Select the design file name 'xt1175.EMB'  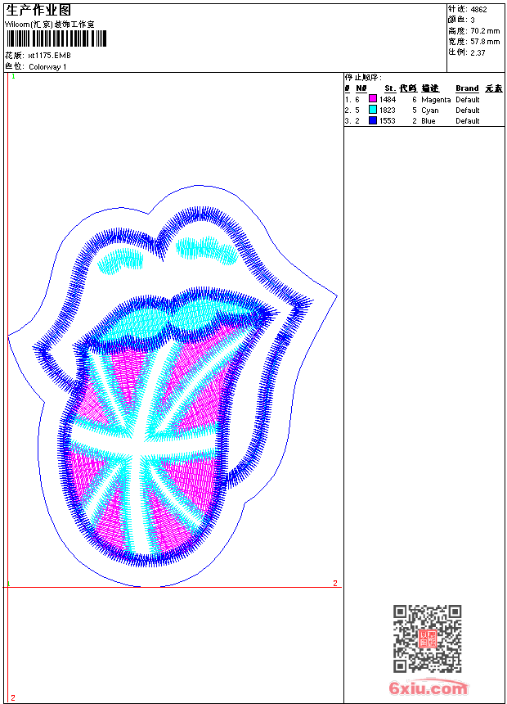click(x=49, y=56)
